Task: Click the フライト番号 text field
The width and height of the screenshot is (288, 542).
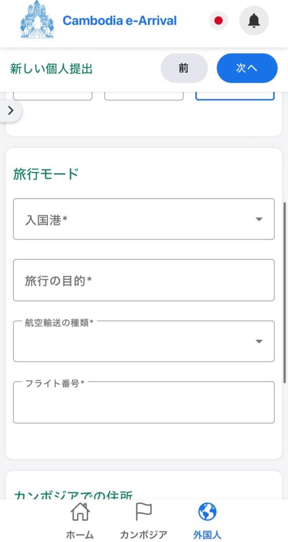Action: click(144, 402)
